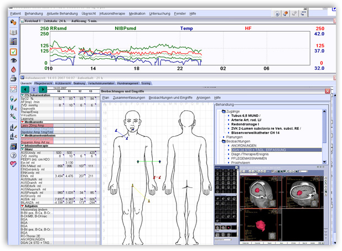
Task: Open the red blood drop icon
Action: pyautogui.click(x=13, y=69)
